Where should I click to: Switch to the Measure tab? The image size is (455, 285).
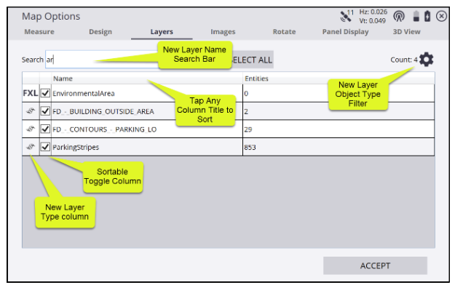39,31
